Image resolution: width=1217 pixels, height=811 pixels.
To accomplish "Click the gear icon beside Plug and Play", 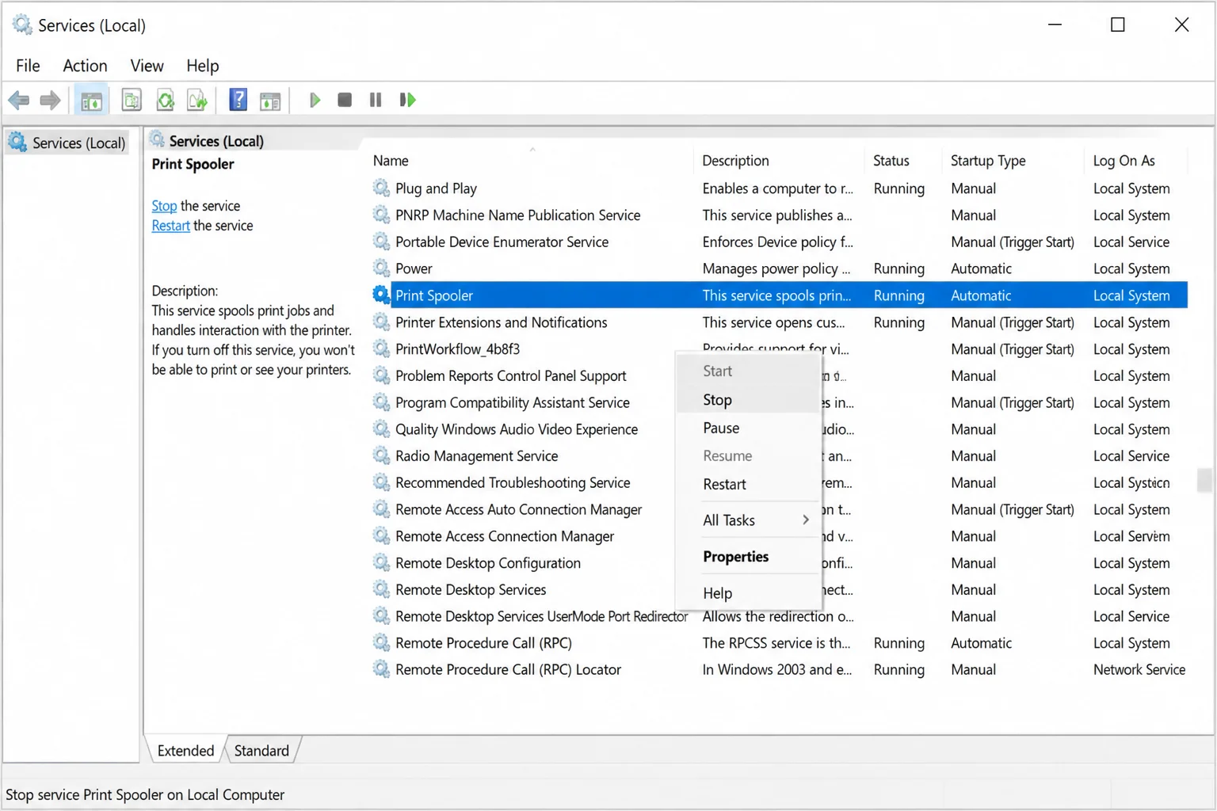I will (x=381, y=188).
